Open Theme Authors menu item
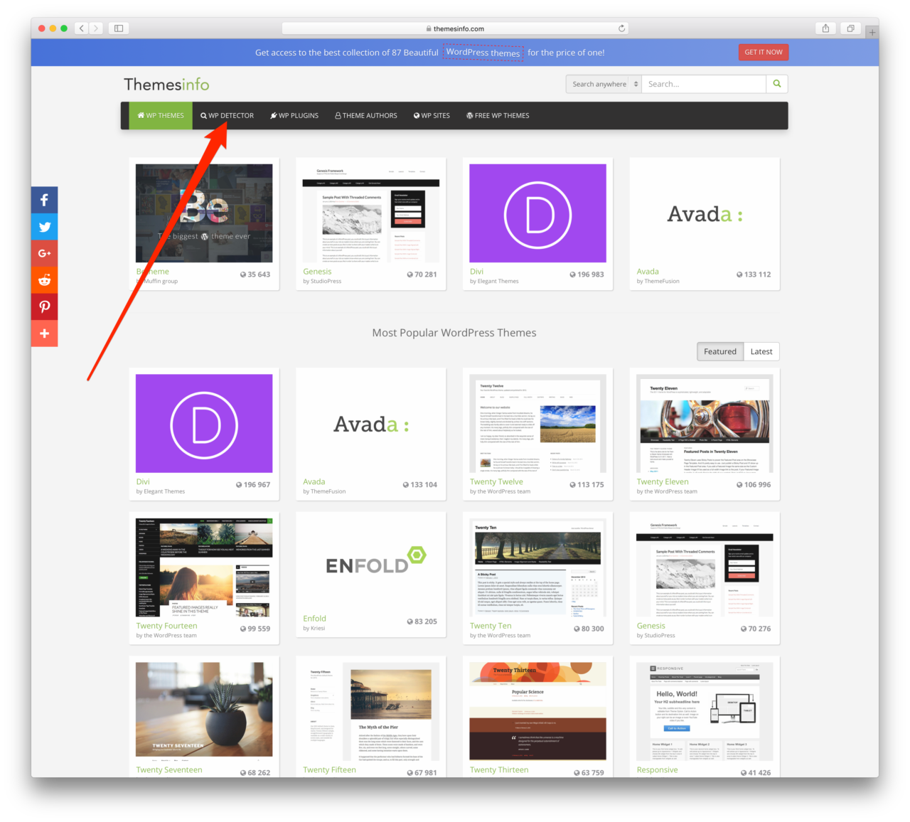The image size is (910, 822). (x=366, y=115)
